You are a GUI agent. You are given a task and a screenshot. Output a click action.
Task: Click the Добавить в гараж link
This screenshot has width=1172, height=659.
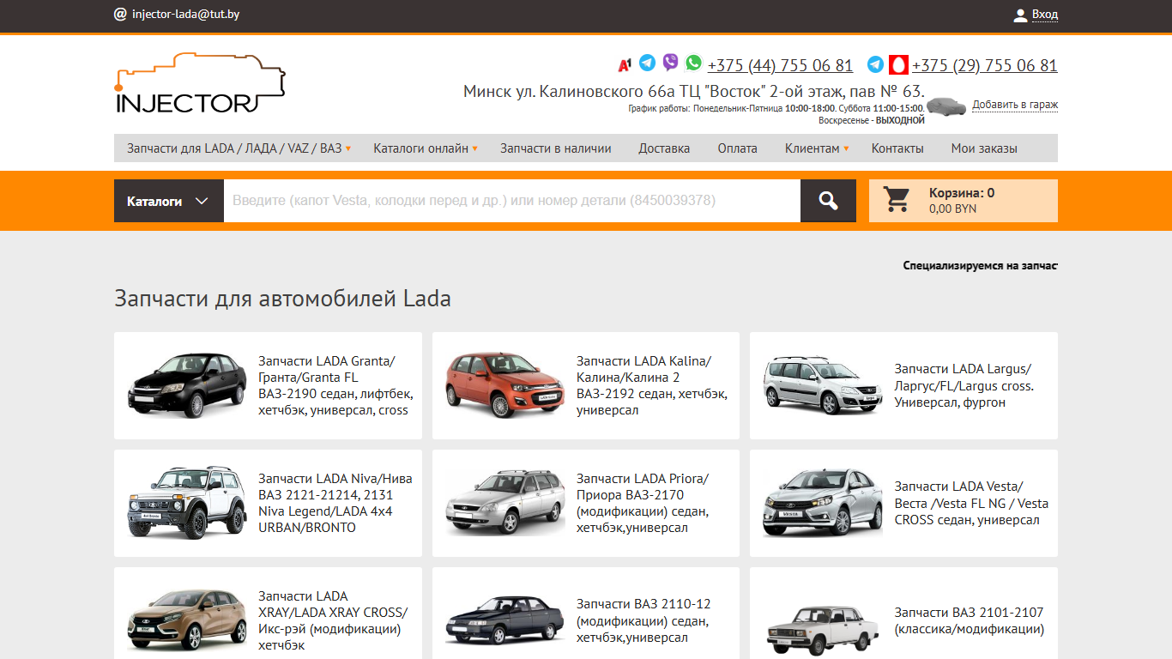(x=1015, y=105)
